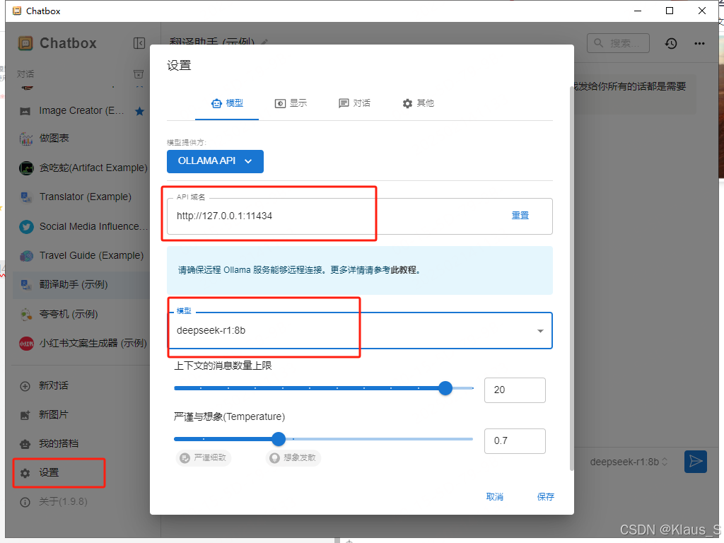
Task: Open the Image Creator conversation
Action: tap(81, 111)
